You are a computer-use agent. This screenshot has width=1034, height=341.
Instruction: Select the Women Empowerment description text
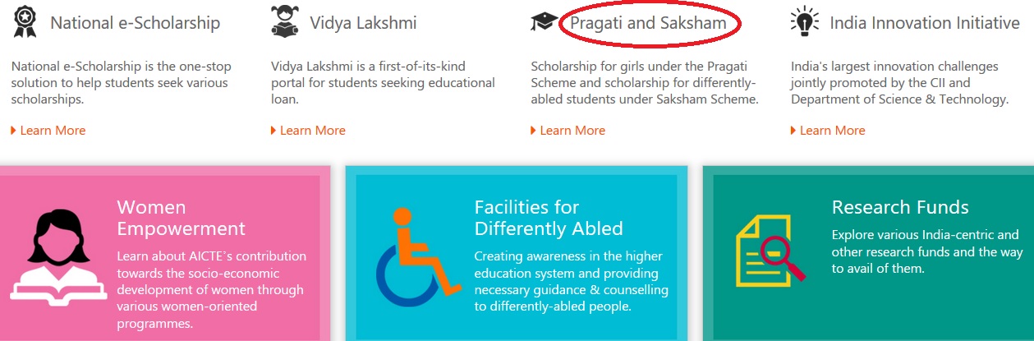click(211, 289)
